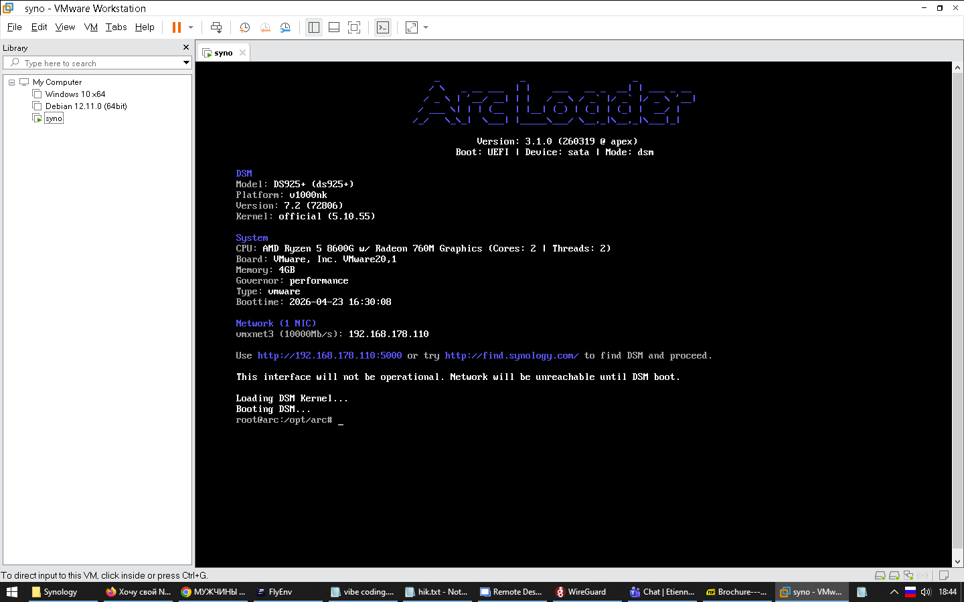Screen dimensions: 964x602
Task: Open the power options dropdown arrow
Action: click(191, 27)
